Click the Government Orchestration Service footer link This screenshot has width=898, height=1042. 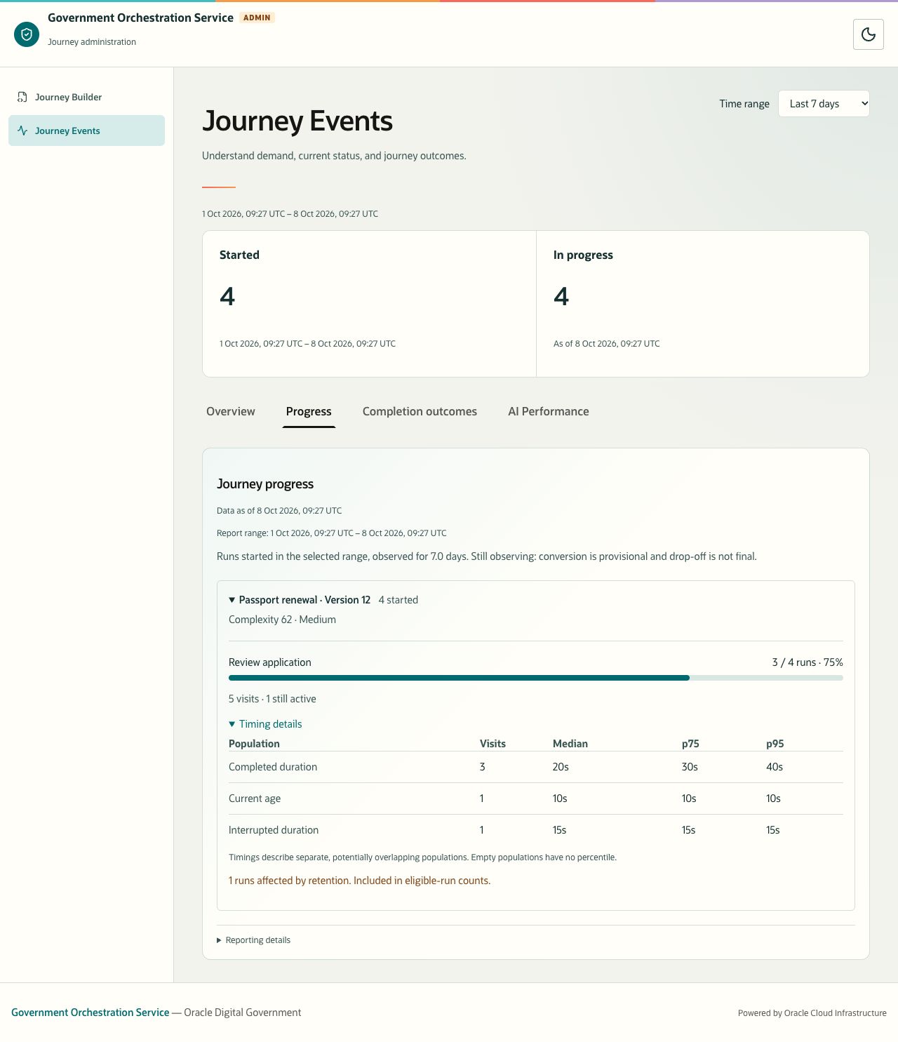pyautogui.click(x=91, y=1013)
